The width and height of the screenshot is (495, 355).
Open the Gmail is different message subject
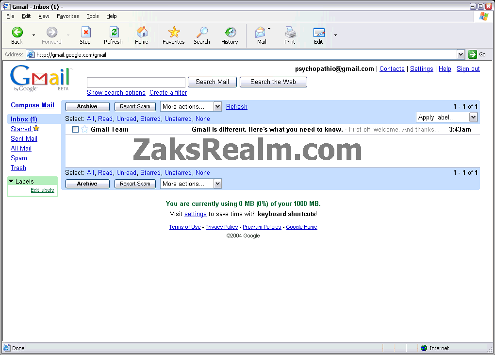point(267,130)
